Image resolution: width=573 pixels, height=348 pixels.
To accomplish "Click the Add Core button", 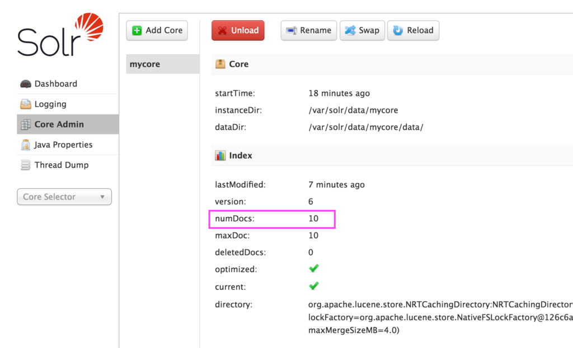I will (x=157, y=30).
